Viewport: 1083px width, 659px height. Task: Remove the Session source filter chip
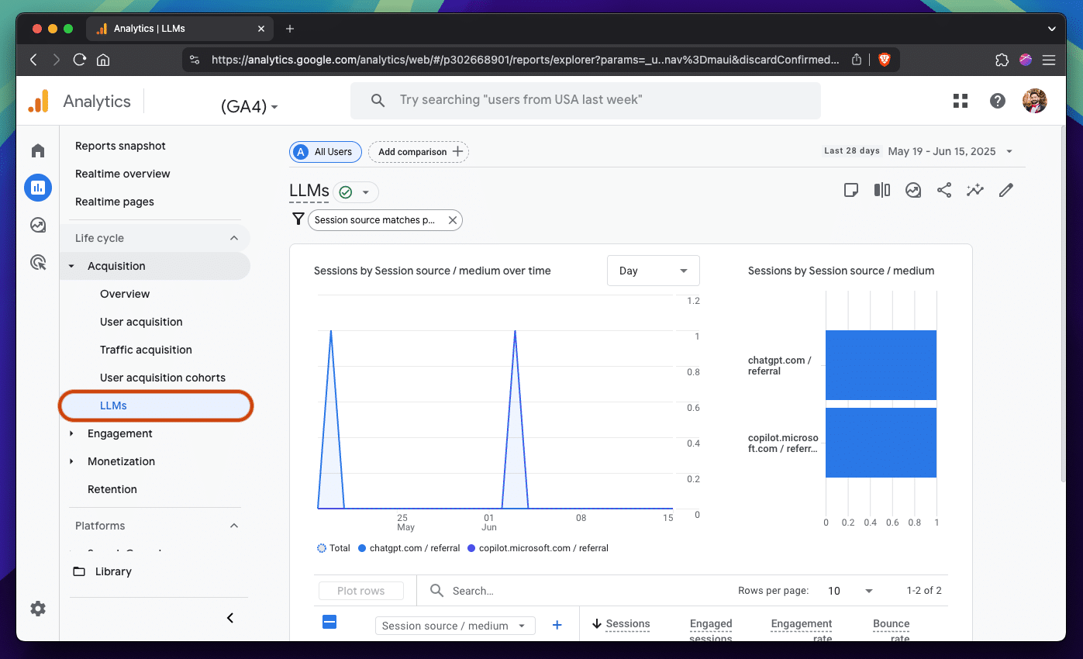452,220
